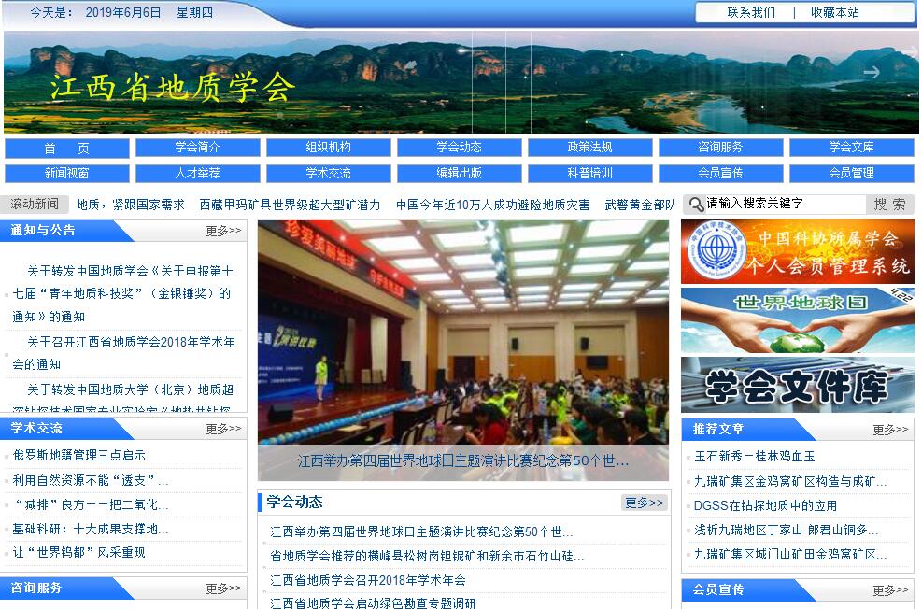Open the 人才举荐 menu item

(x=198, y=174)
